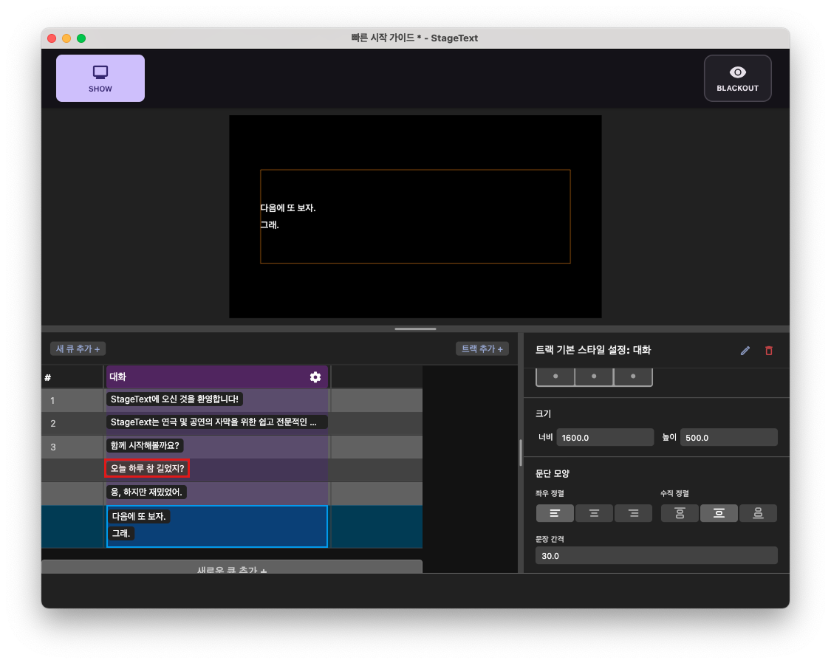
Task: Click the 너비 width field showing 1600.0
Action: pos(605,437)
